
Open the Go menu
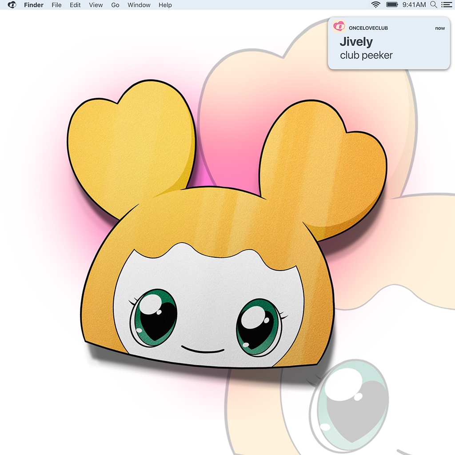[115, 5]
